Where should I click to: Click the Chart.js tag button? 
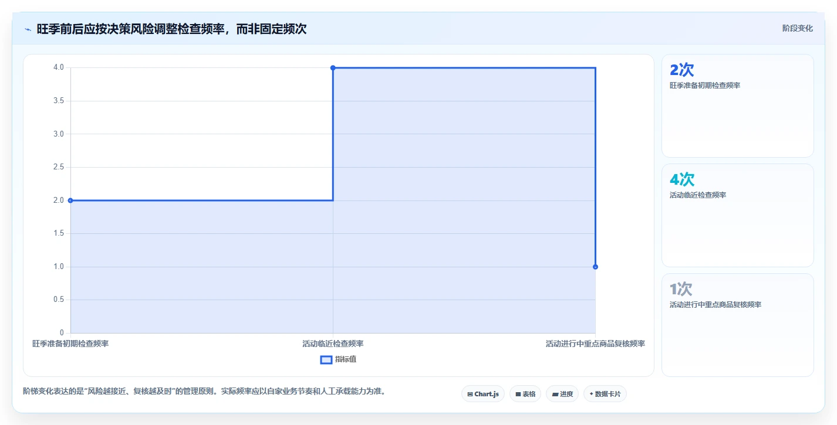pos(483,394)
